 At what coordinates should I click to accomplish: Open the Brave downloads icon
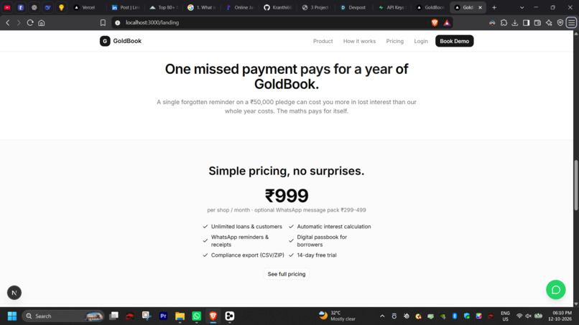coord(515,22)
